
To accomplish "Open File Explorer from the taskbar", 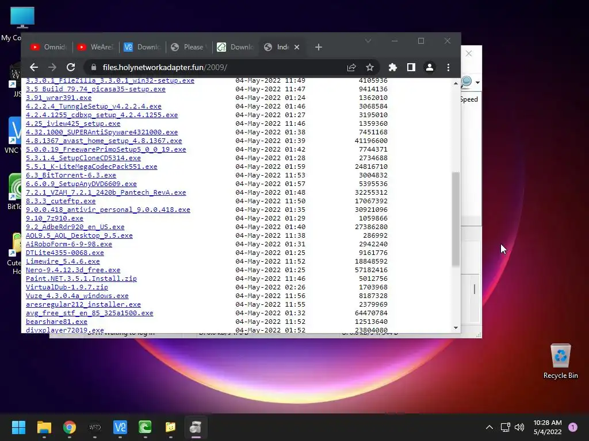I will (44, 427).
